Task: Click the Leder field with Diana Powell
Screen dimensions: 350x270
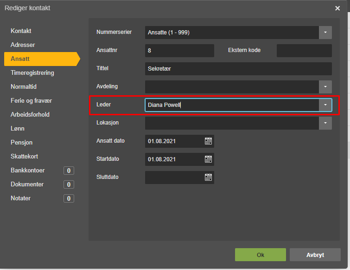Action: pos(232,105)
